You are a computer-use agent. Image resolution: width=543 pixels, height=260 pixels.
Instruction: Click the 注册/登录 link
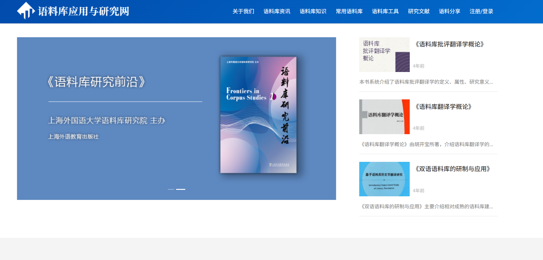point(481,11)
